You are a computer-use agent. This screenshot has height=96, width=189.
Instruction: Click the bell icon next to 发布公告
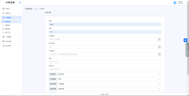(3, 32)
